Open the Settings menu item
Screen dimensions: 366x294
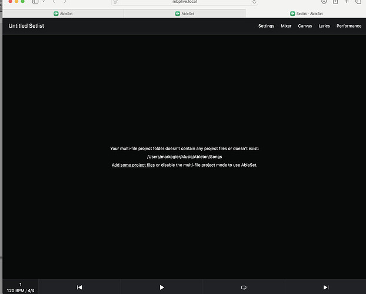(x=266, y=26)
